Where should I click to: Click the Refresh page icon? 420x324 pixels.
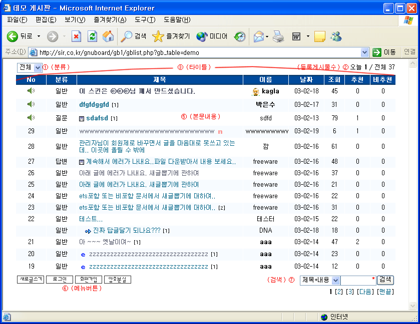point(92,36)
